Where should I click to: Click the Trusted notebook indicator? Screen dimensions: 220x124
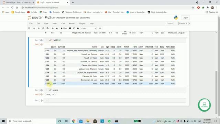169,23
